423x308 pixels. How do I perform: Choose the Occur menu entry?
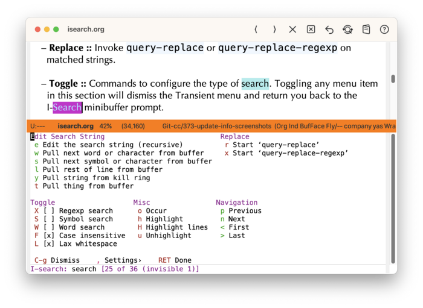click(156, 211)
